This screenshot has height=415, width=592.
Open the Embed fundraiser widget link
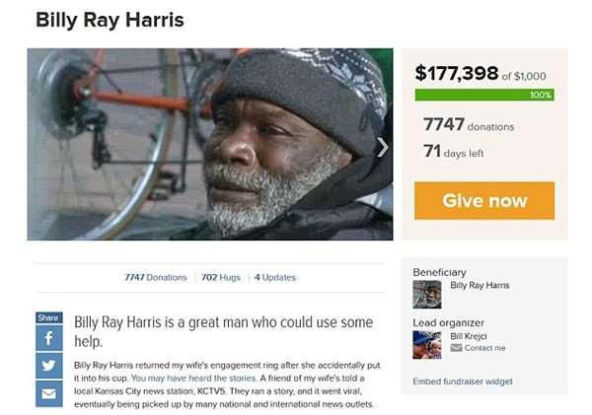[x=463, y=381]
